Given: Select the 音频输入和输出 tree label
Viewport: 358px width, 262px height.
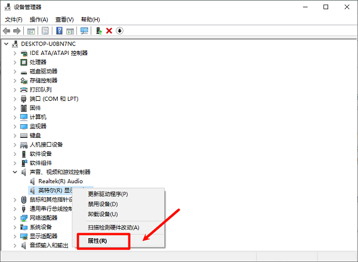Looking at the screenshot, I should tap(49, 245).
